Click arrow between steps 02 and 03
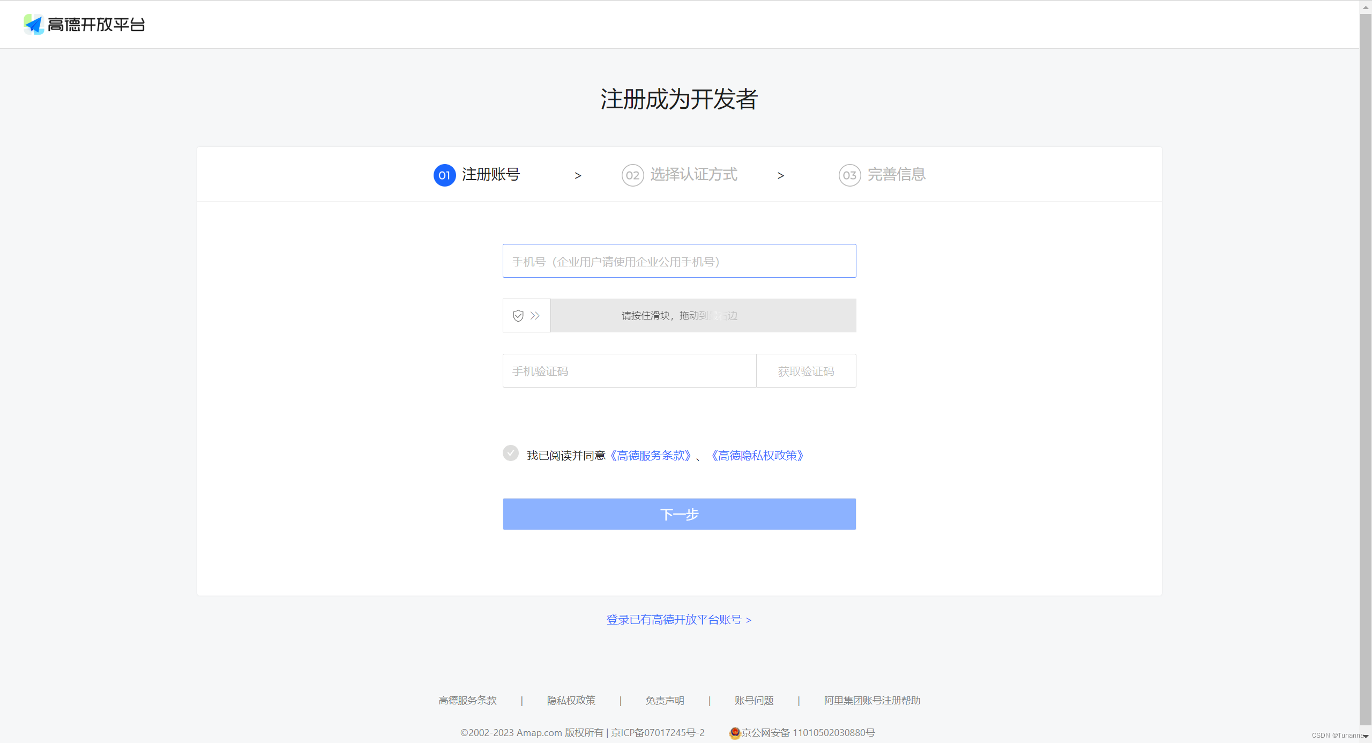1372x743 pixels. point(781,176)
